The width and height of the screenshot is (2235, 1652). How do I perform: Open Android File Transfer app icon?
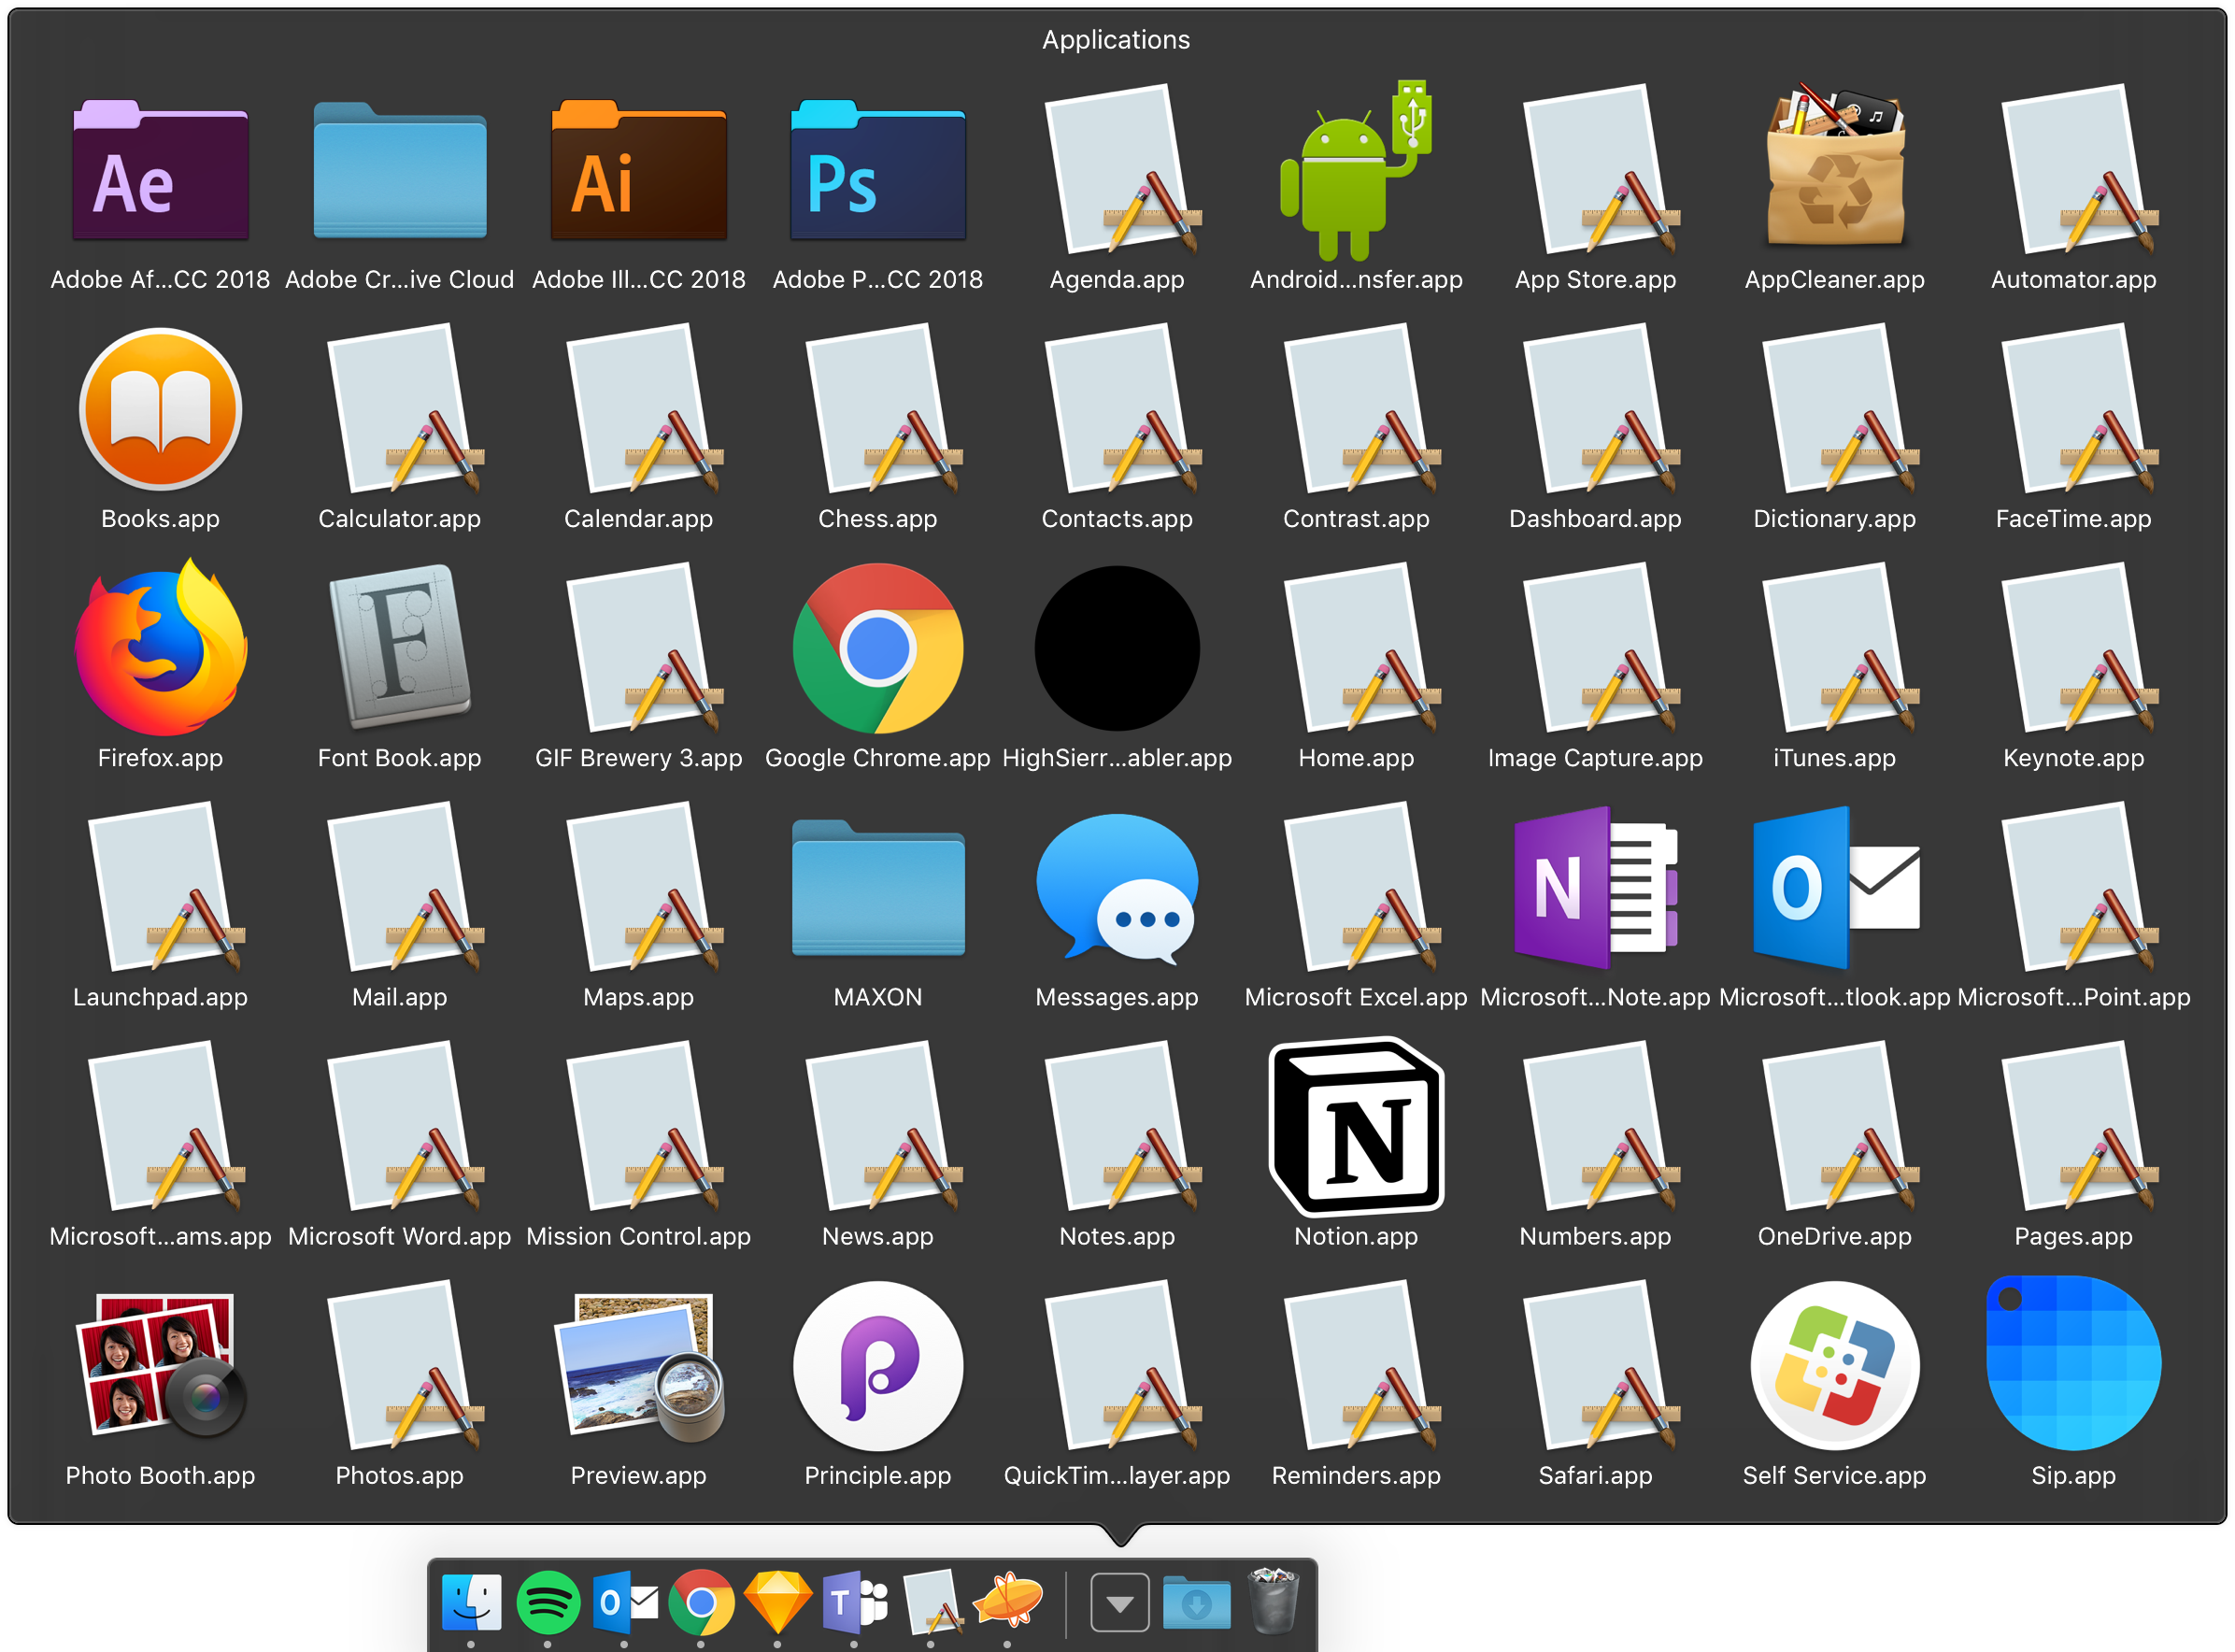pos(1355,172)
